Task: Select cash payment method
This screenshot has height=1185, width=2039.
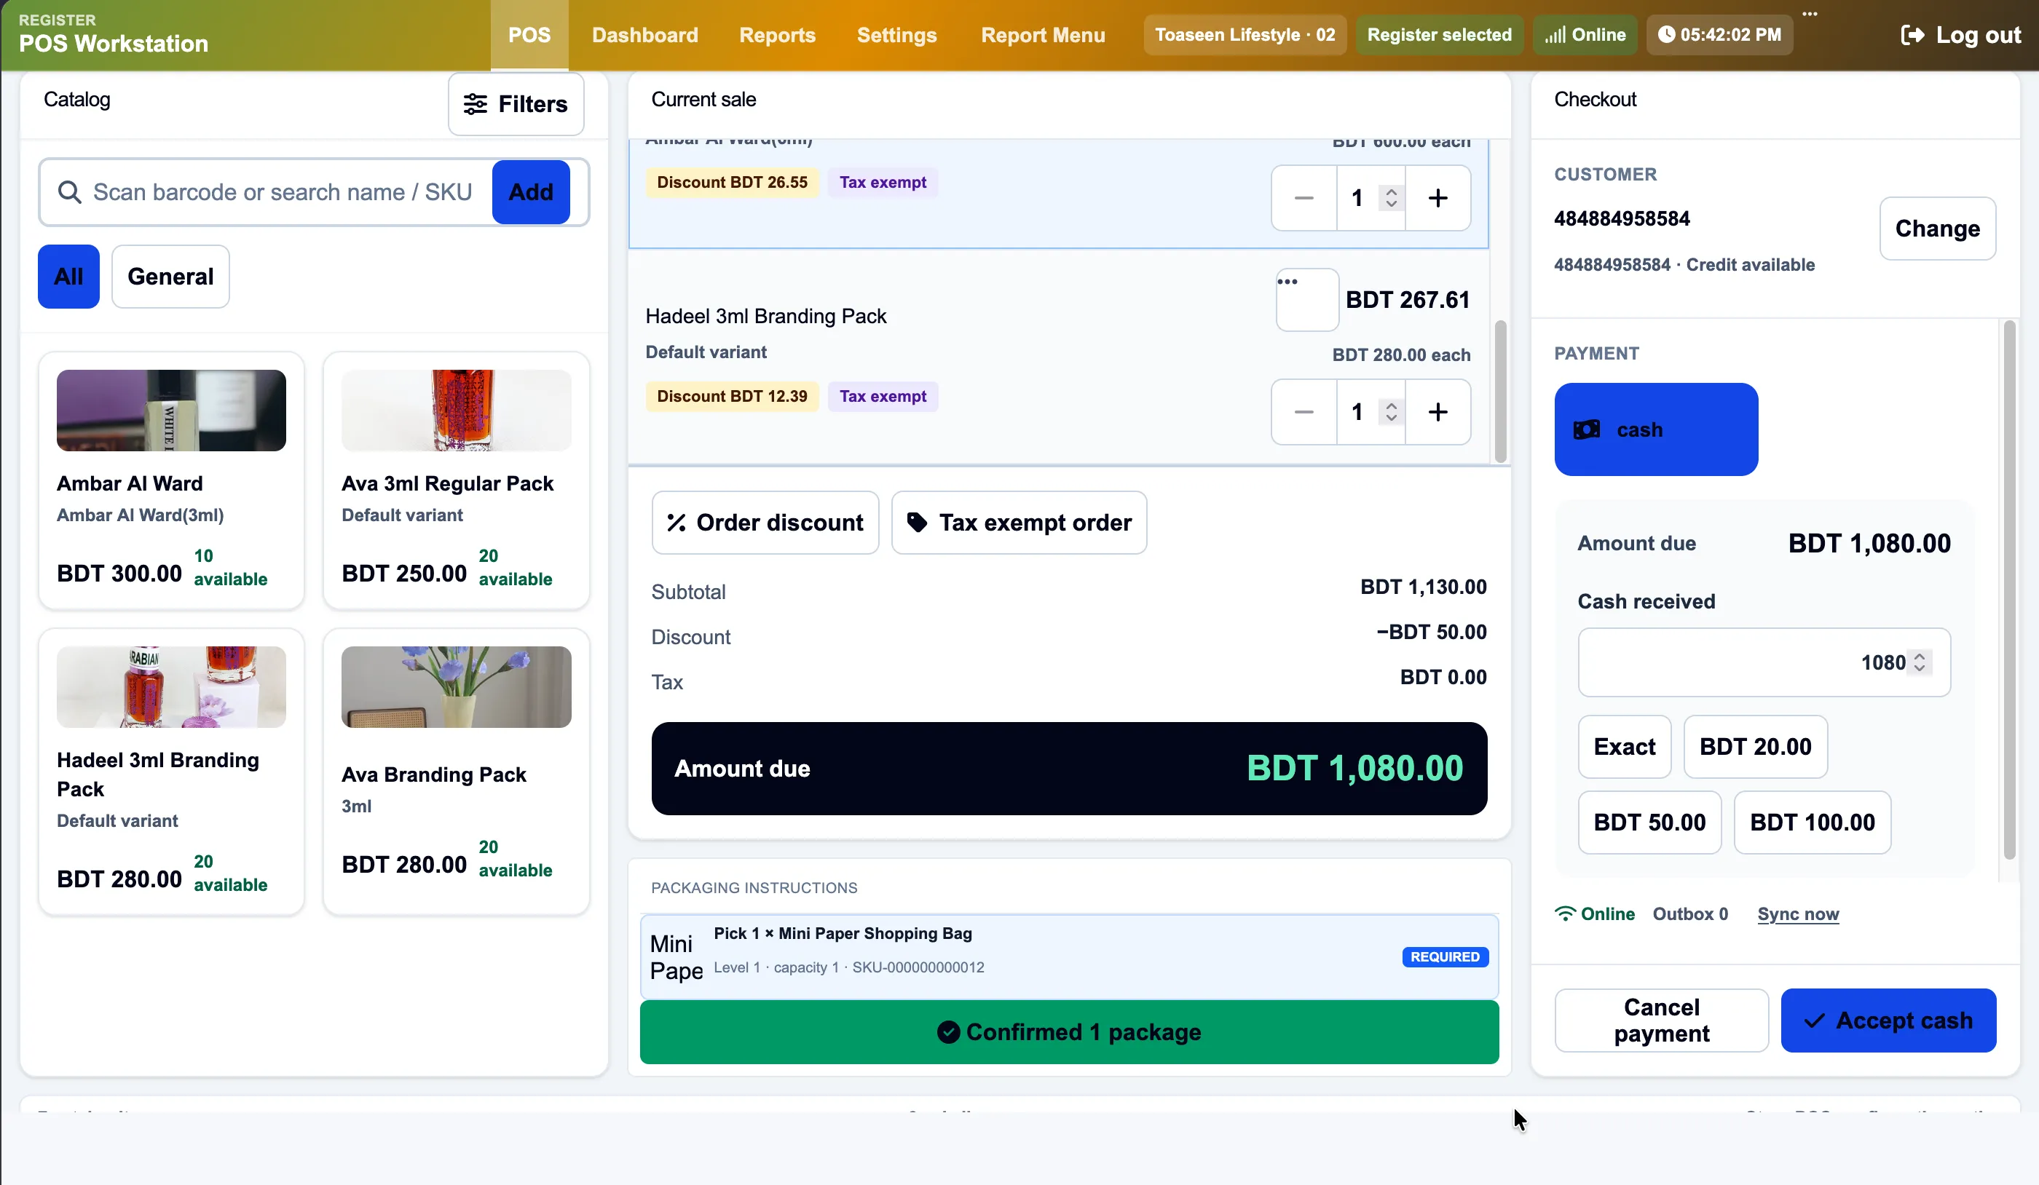Action: pyautogui.click(x=1655, y=429)
